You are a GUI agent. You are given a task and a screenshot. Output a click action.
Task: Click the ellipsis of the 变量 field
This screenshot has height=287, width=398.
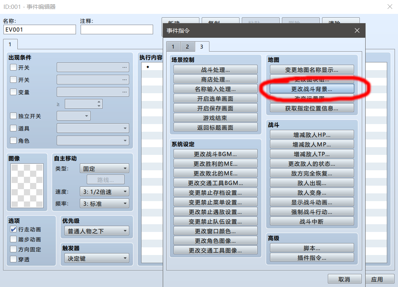click(124, 92)
